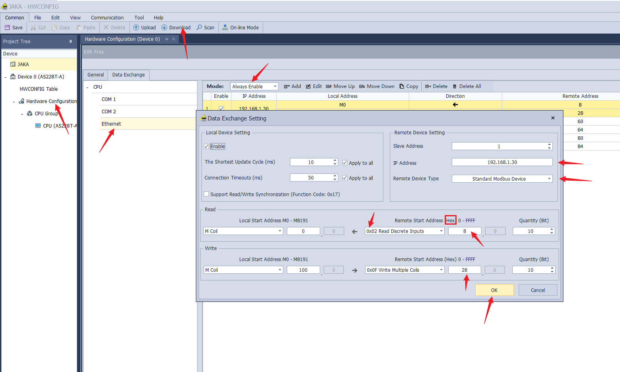The width and height of the screenshot is (620, 372).
Task: Open the Communication menu
Action: 107,18
